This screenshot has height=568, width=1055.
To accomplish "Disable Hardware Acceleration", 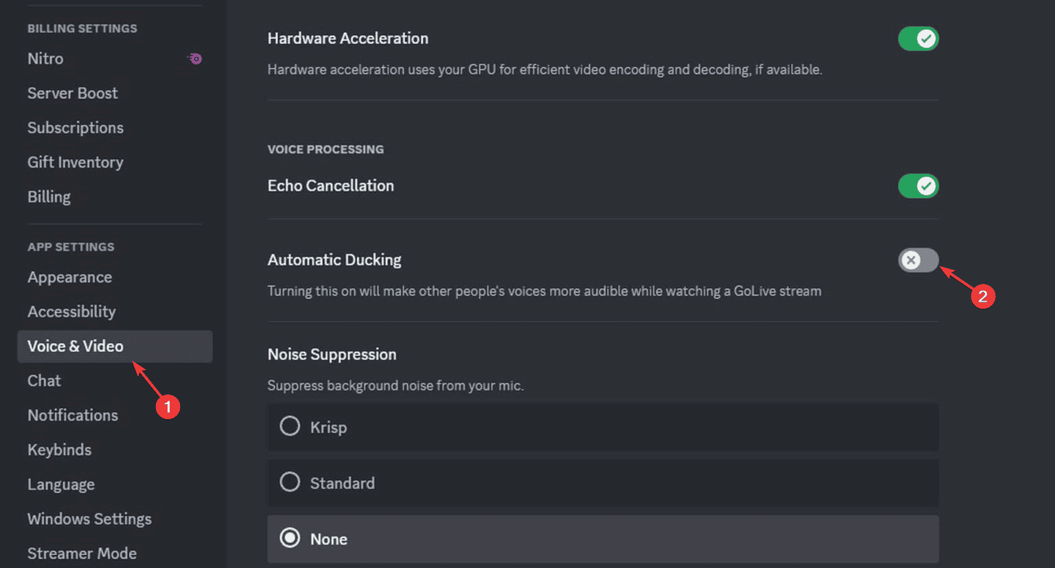I will [x=918, y=38].
